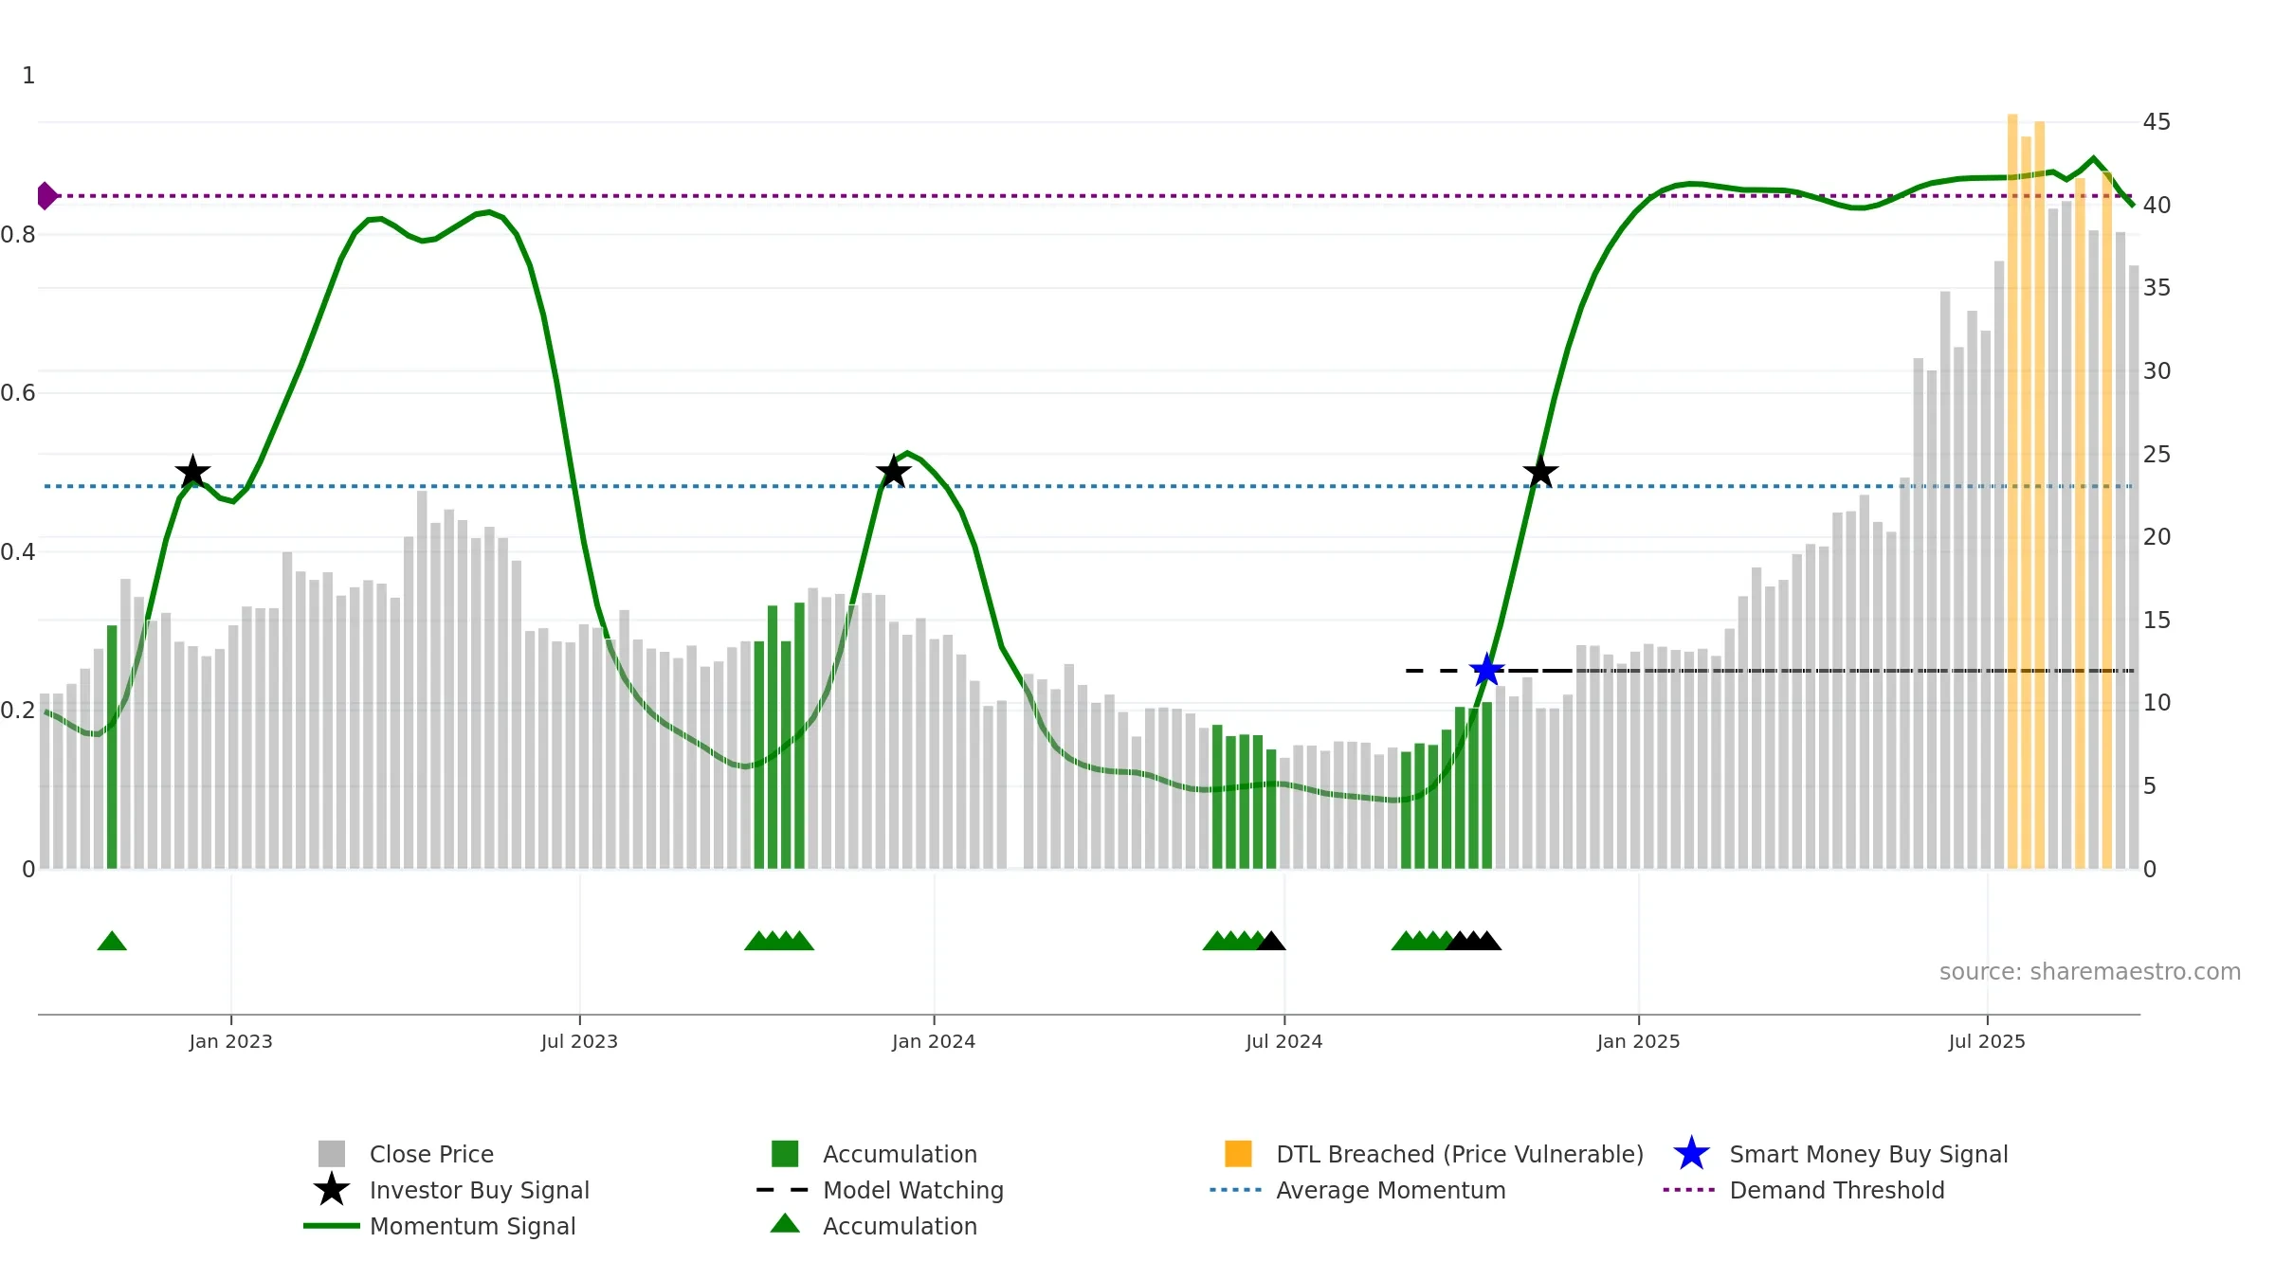
Task: Click the purple diamond Demand Threshold marker
Action: (x=46, y=196)
